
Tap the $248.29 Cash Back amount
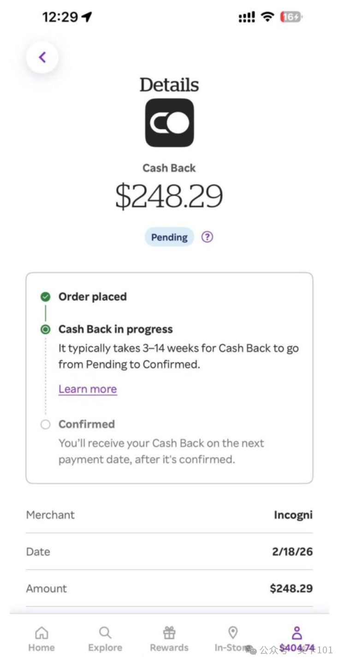tap(169, 196)
